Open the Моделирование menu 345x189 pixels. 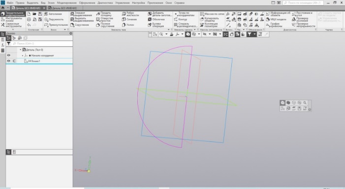pos(66,3)
